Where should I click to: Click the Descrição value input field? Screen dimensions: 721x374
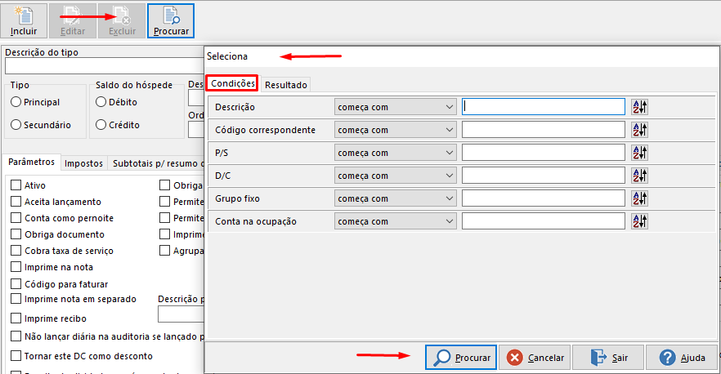[544, 107]
